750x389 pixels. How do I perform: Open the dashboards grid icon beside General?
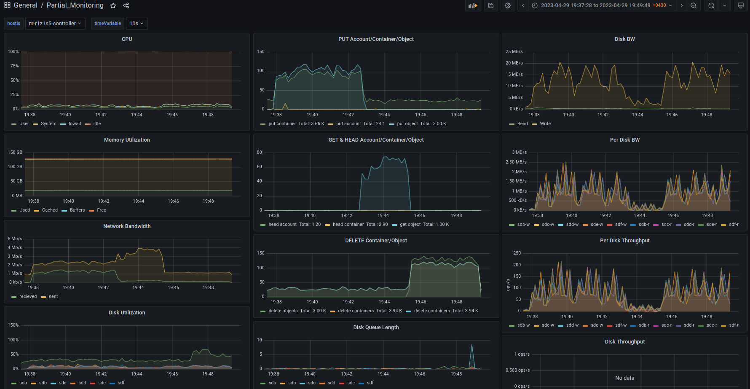[7, 5]
